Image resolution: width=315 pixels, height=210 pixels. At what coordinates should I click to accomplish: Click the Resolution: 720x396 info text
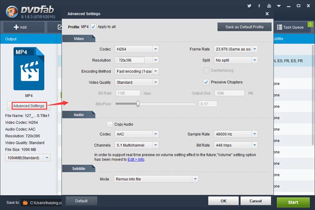click(x=22, y=136)
